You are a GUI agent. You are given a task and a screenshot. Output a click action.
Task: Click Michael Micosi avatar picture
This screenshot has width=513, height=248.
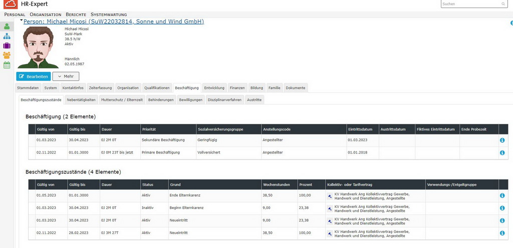click(x=38, y=46)
